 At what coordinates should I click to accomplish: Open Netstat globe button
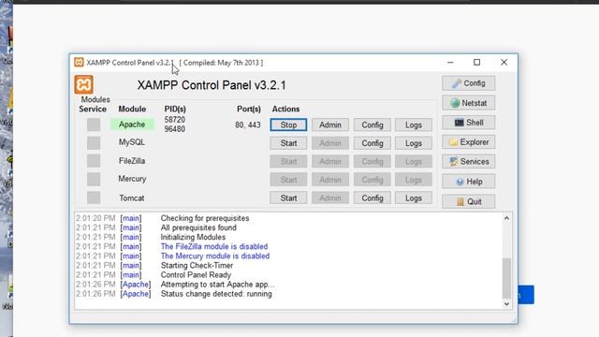[468, 103]
